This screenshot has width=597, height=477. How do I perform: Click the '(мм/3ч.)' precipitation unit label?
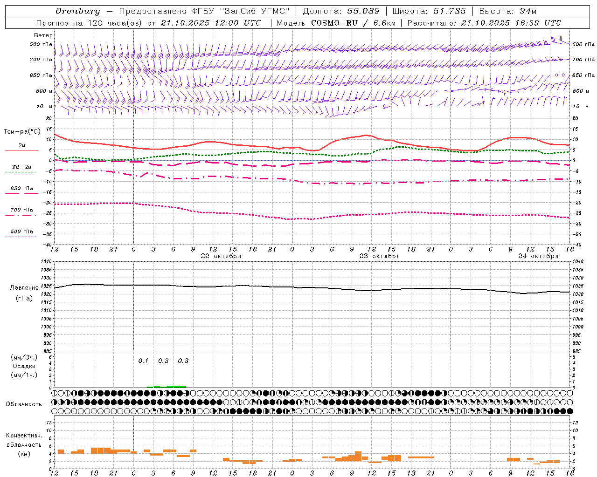pos(24,357)
